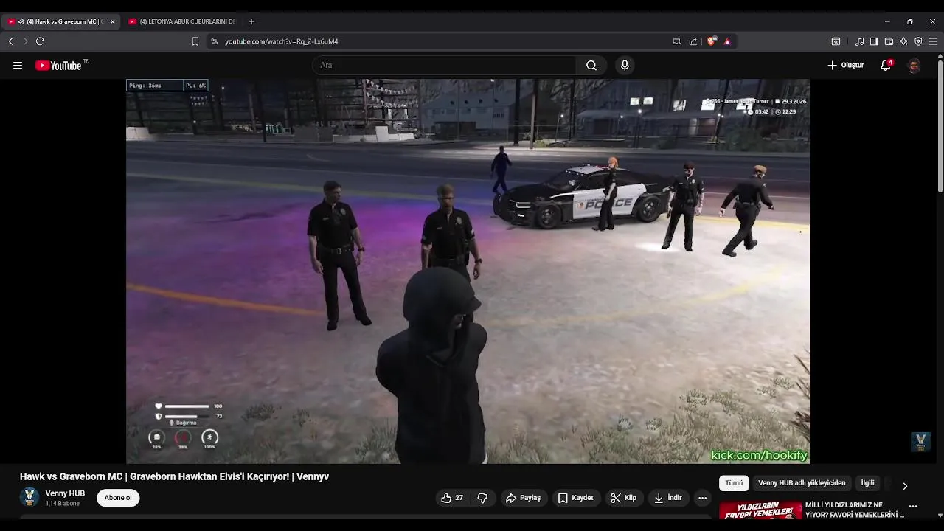The image size is (944, 531).
Task: Switch to the Hawk vs Graveborn MC tab
Action: coord(60,21)
